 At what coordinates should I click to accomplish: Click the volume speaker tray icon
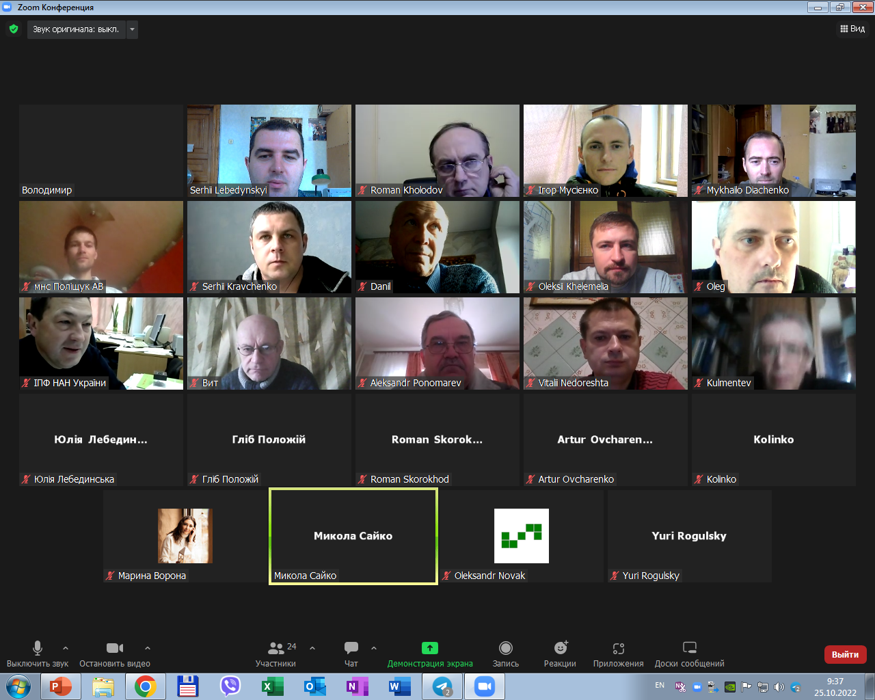click(779, 687)
